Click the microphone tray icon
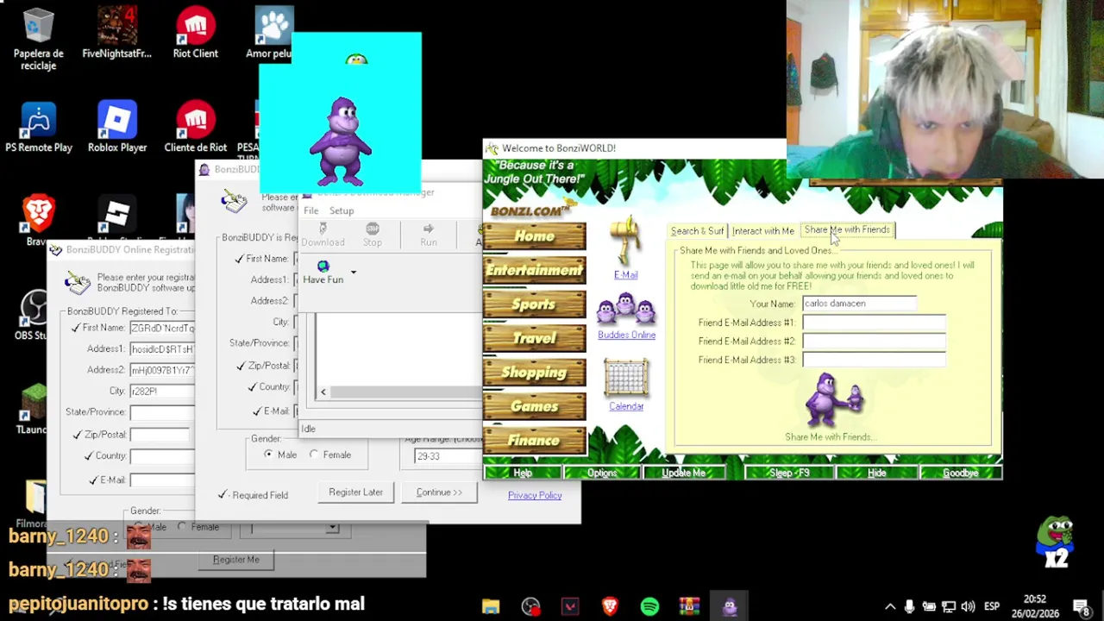Screen dimensions: 1104x621 [x=909, y=606]
